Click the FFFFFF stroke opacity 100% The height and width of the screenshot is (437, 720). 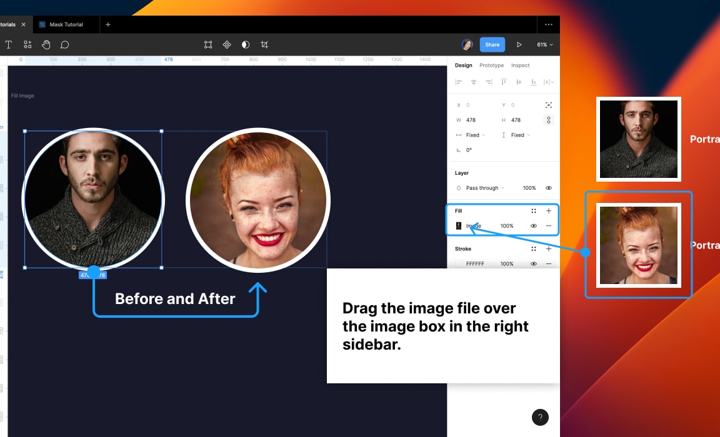tap(507, 264)
